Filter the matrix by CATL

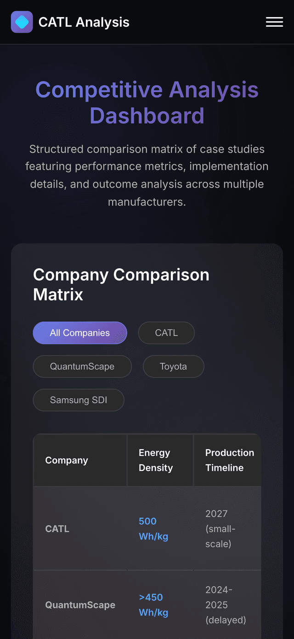(x=166, y=333)
